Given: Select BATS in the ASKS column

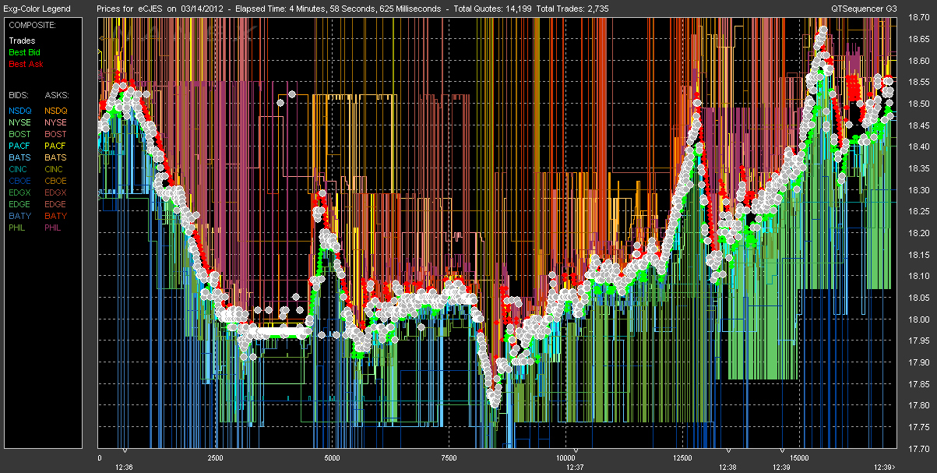Looking at the screenshot, I should pyautogui.click(x=56, y=157).
